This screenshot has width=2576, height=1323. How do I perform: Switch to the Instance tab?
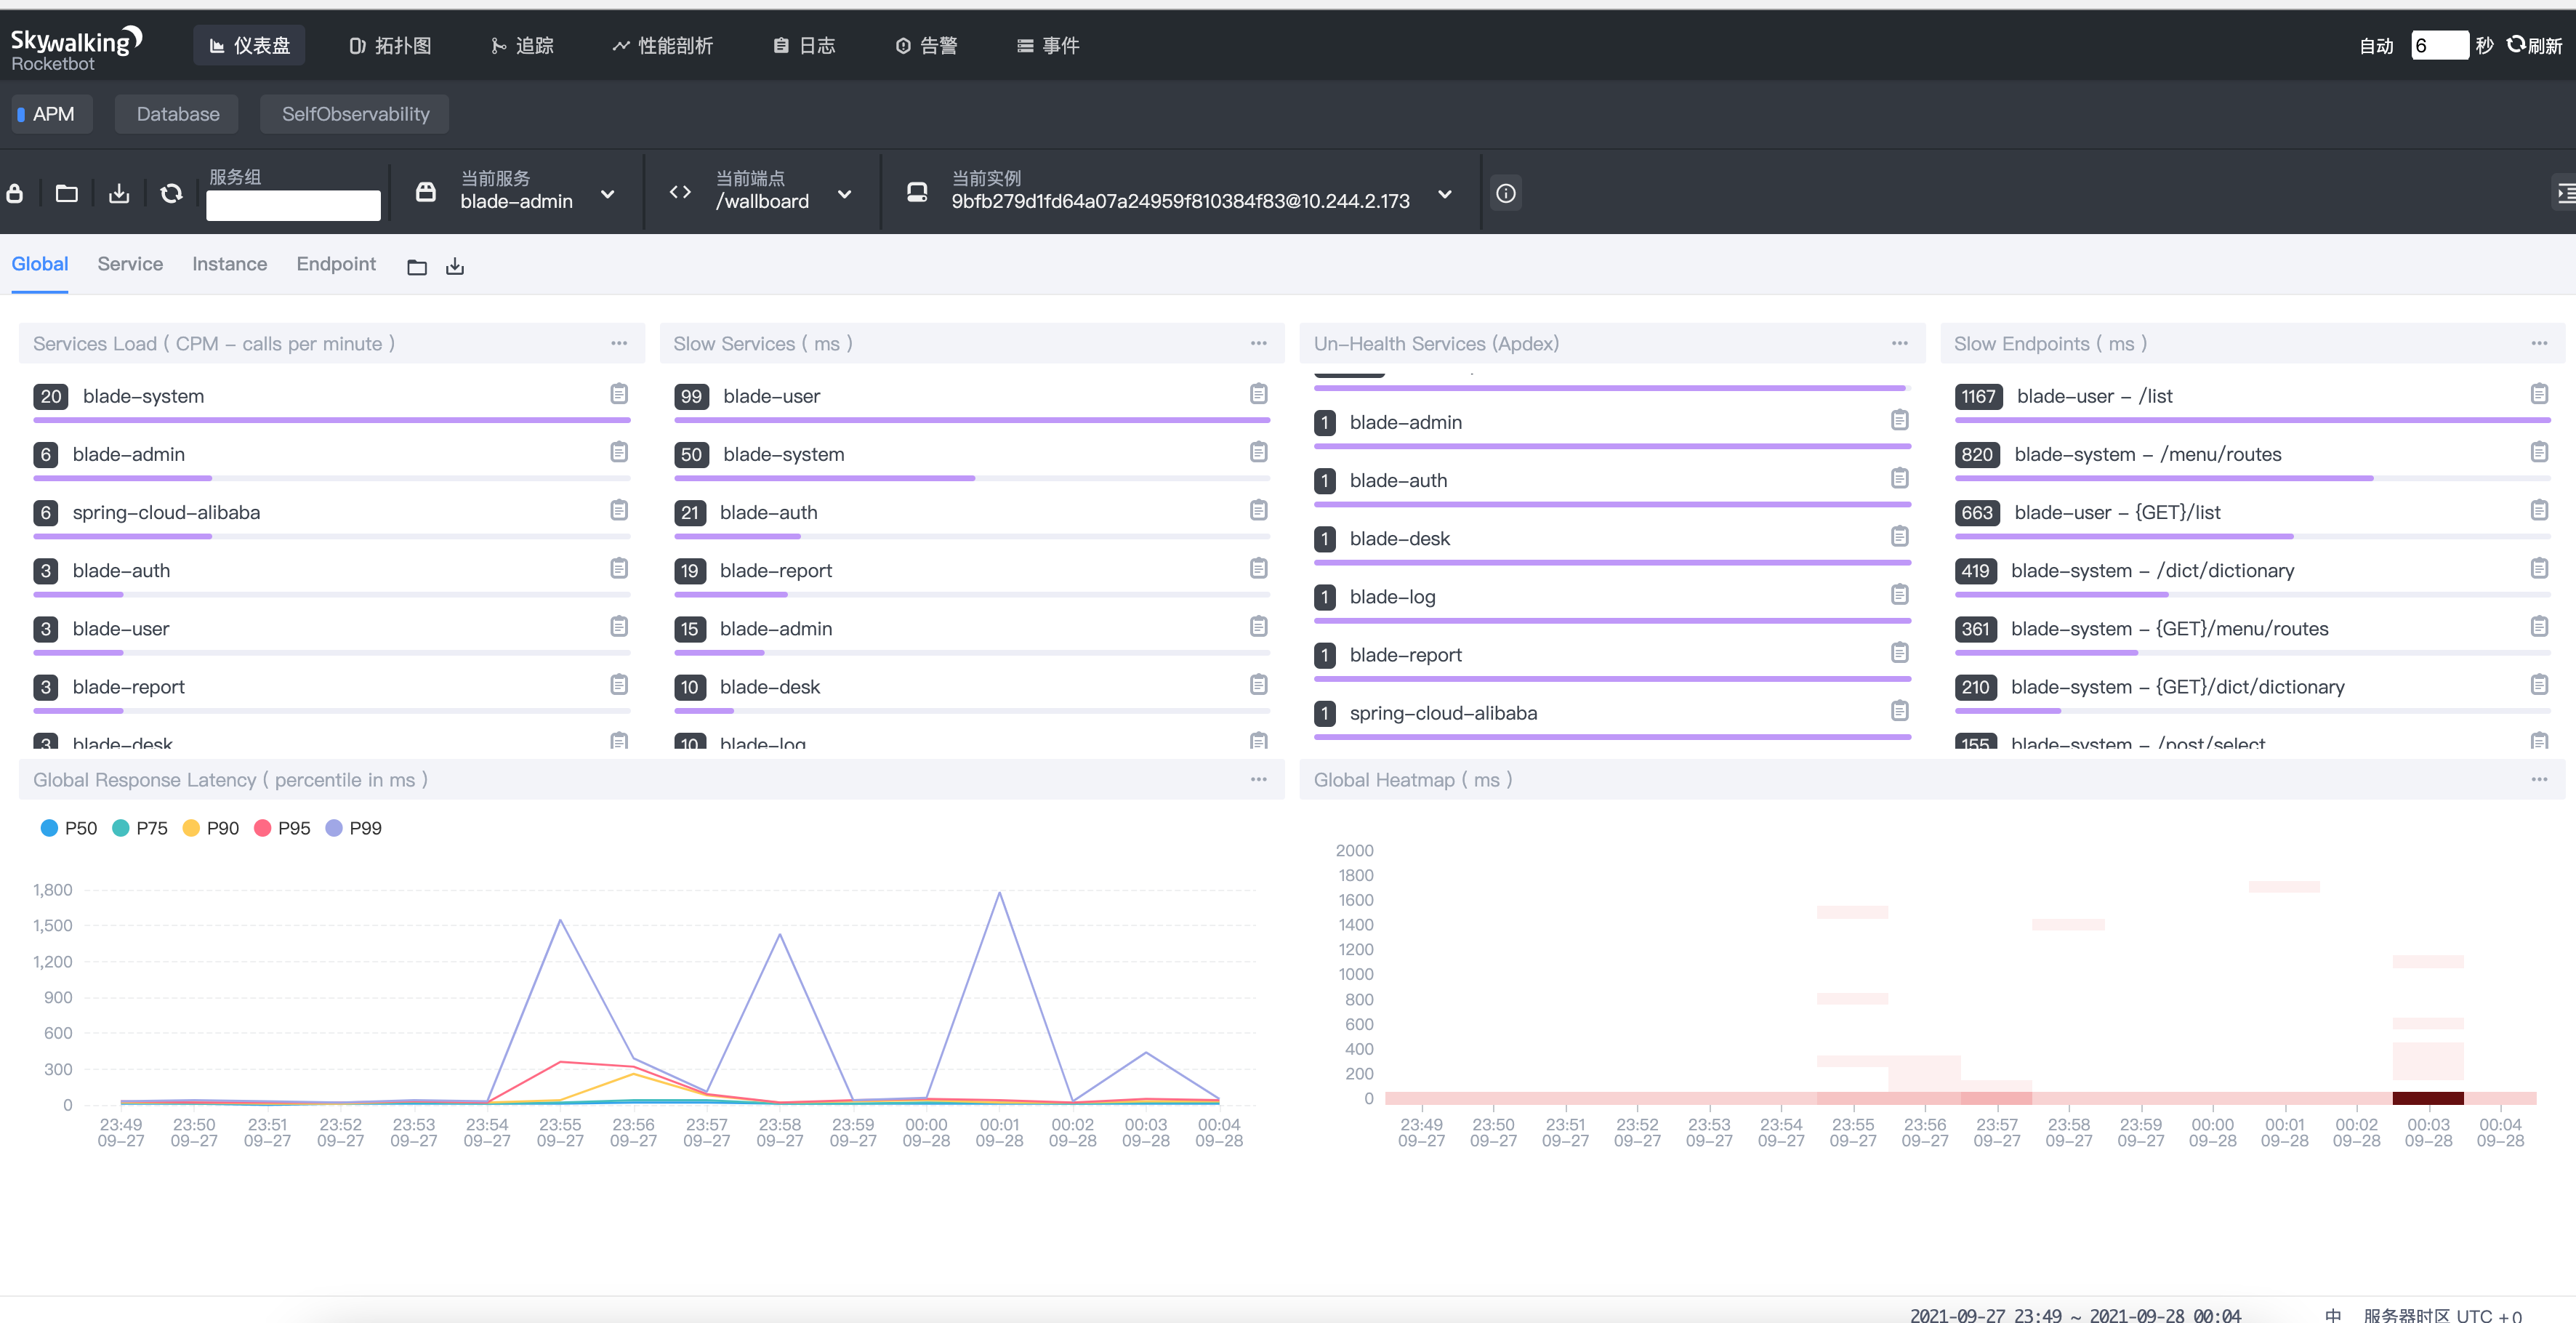pos(229,264)
